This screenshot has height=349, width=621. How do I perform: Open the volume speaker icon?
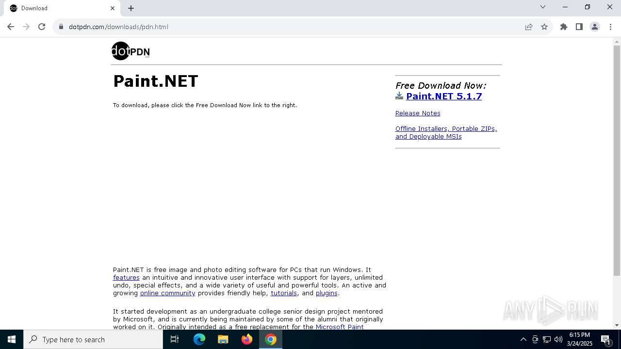(x=558, y=339)
